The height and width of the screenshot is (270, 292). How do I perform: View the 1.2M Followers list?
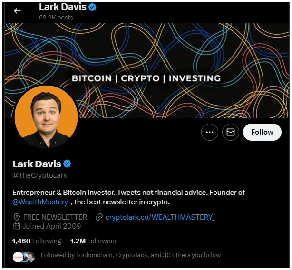[93, 241]
